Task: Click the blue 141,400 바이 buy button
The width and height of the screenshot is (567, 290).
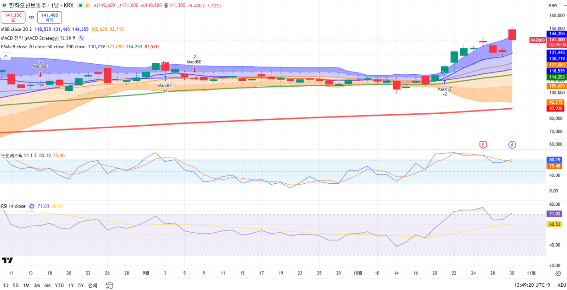Action: [50, 17]
